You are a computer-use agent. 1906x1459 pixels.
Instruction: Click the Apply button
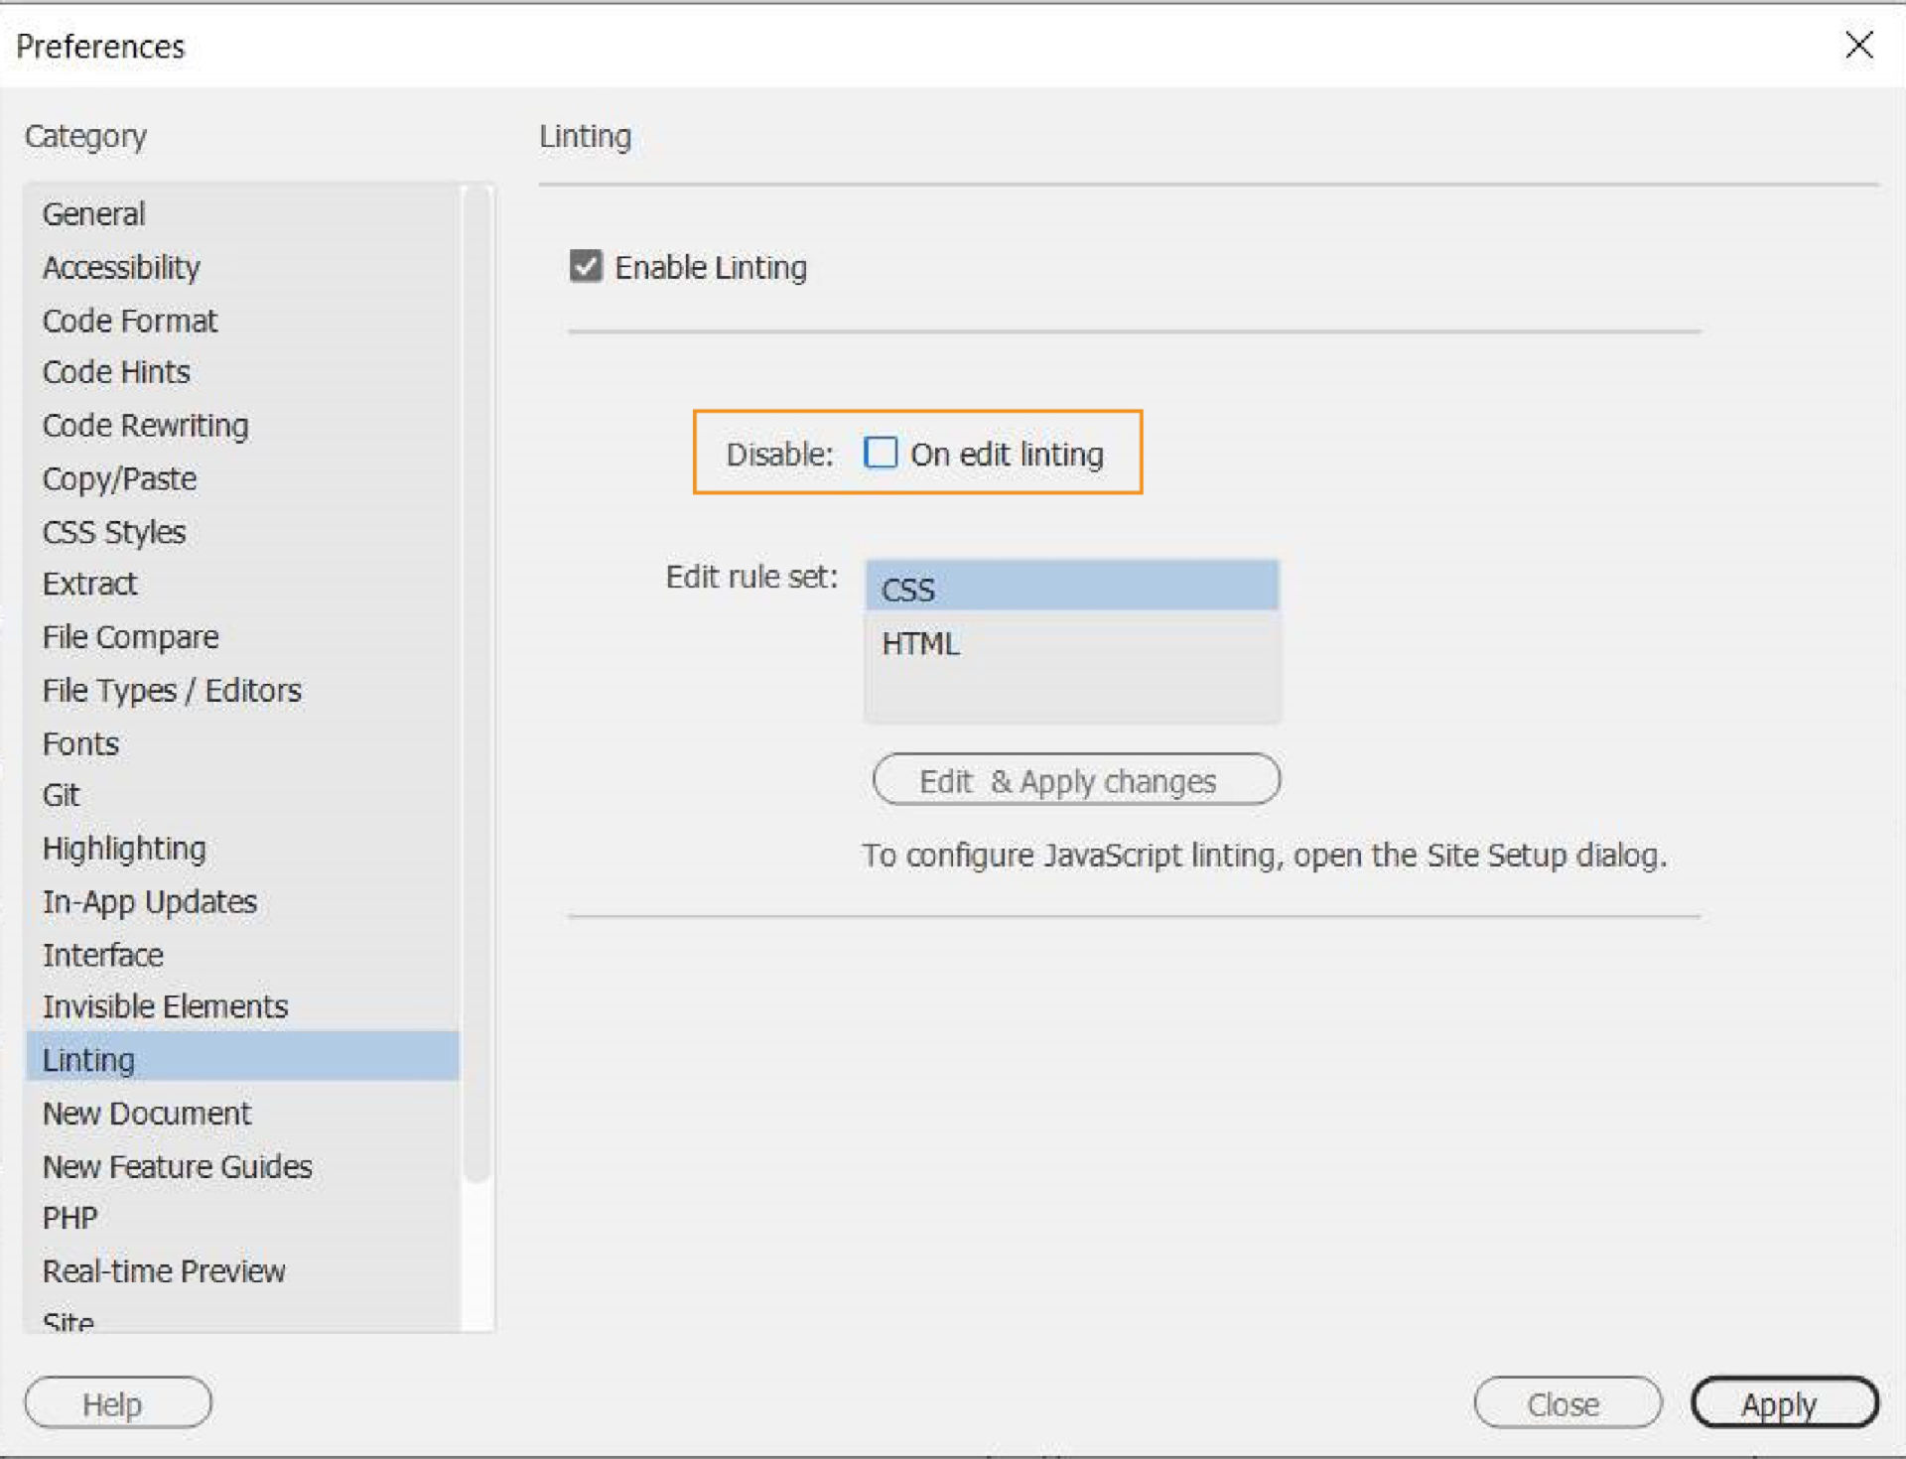pos(1782,1402)
